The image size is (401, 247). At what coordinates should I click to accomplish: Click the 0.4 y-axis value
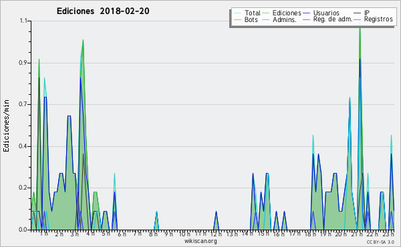click(x=23, y=146)
